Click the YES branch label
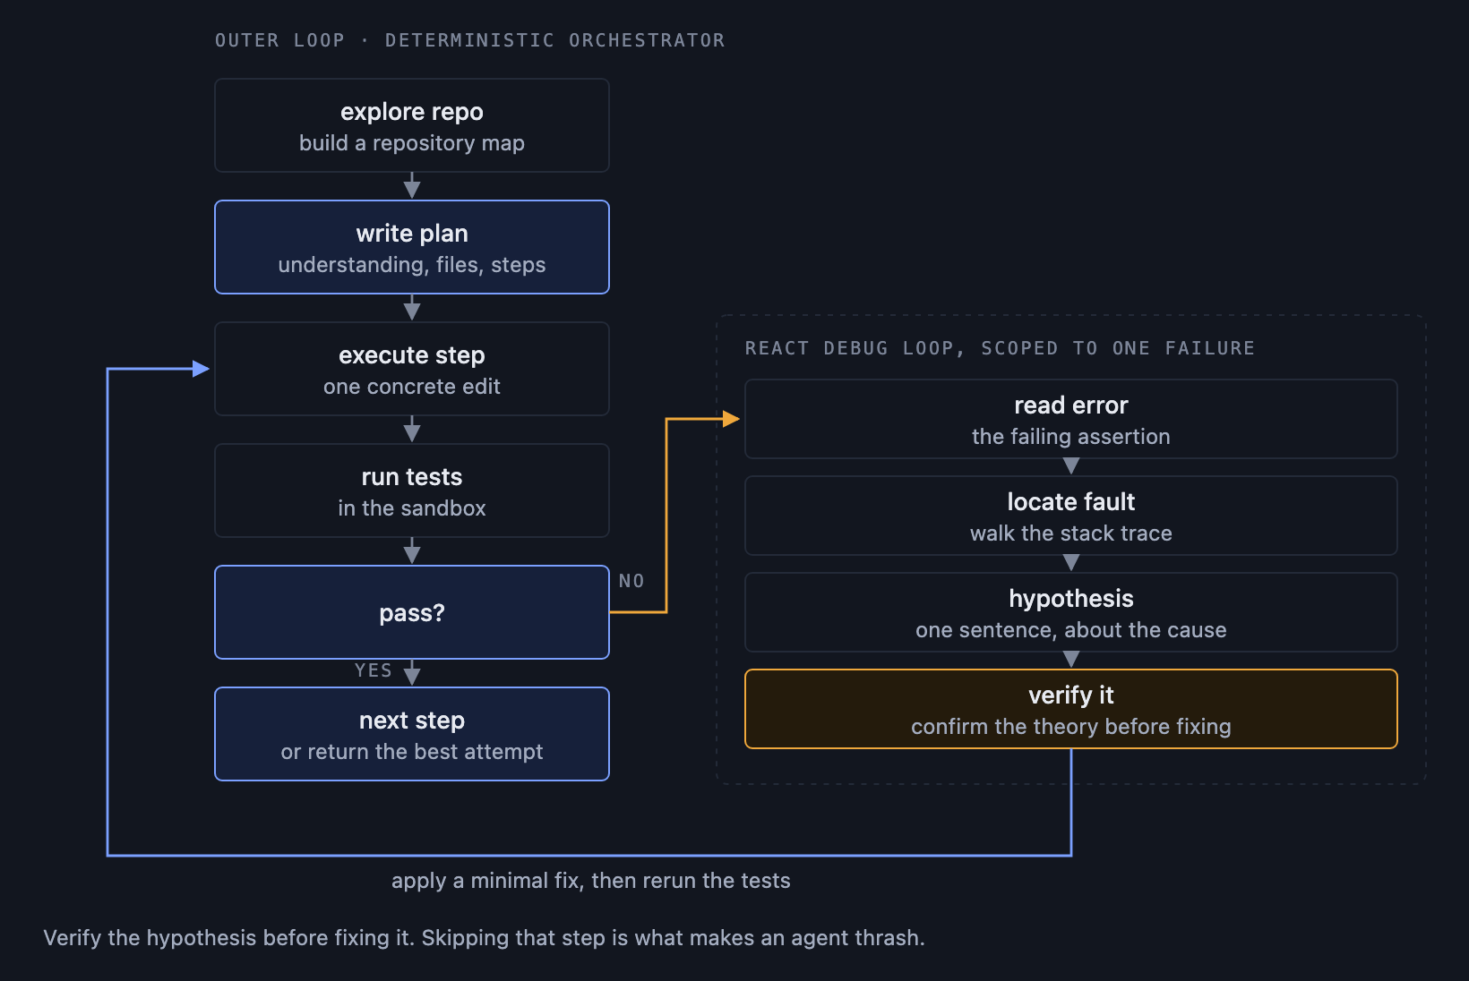 tap(374, 670)
